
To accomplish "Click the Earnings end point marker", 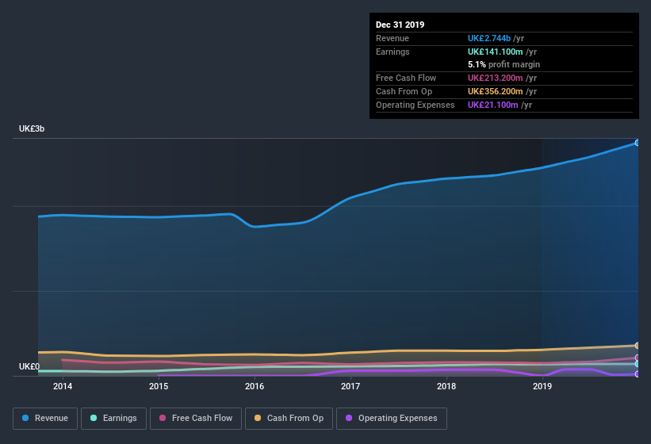I will (x=638, y=364).
